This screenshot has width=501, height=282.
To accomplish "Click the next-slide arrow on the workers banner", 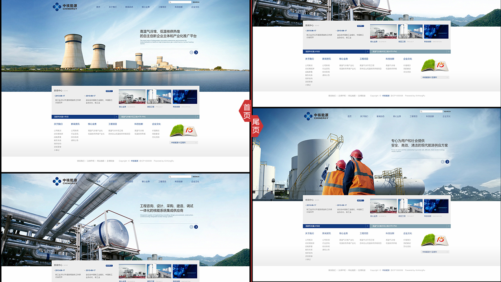I will point(447,162).
